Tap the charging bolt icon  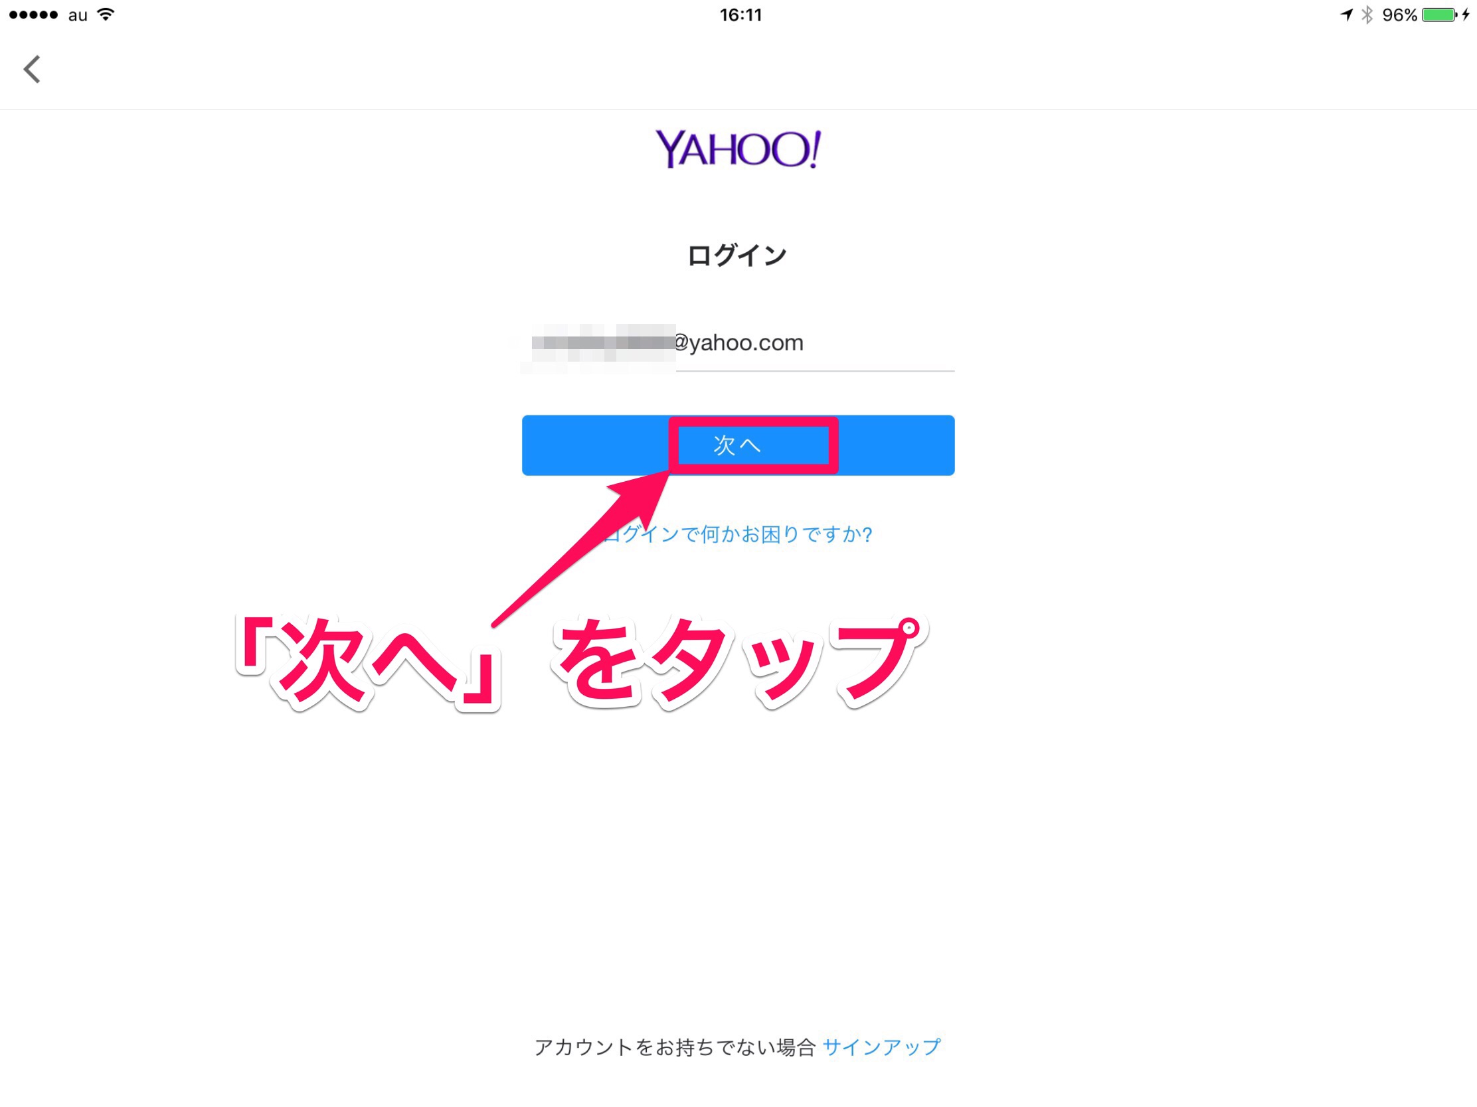(1466, 15)
